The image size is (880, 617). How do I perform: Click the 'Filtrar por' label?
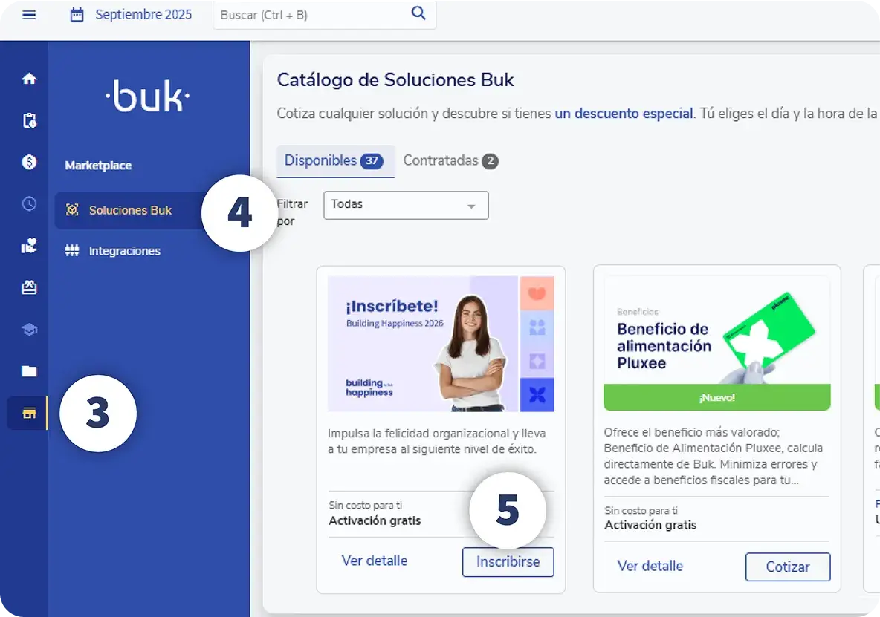coord(292,212)
